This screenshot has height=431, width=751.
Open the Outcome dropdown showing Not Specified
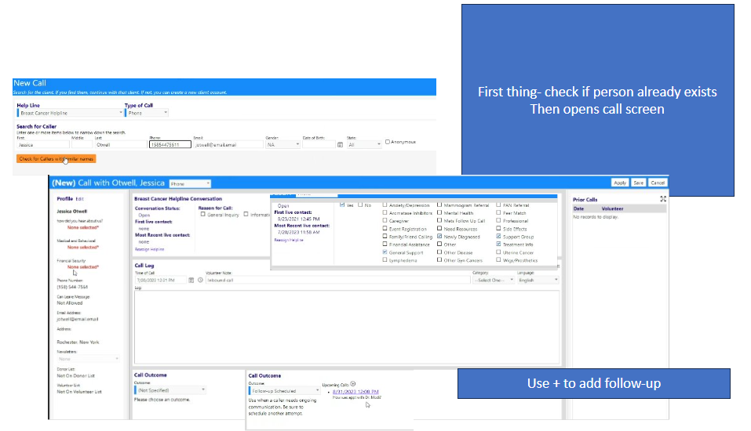click(170, 390)
